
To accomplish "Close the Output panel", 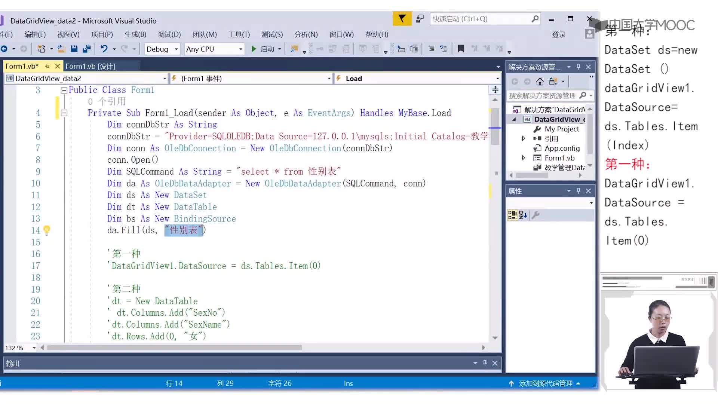I will [x=495, y=363].
